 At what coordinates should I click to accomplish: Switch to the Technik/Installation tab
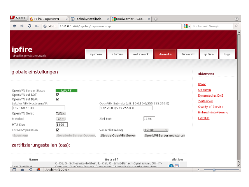pos(90,19)
